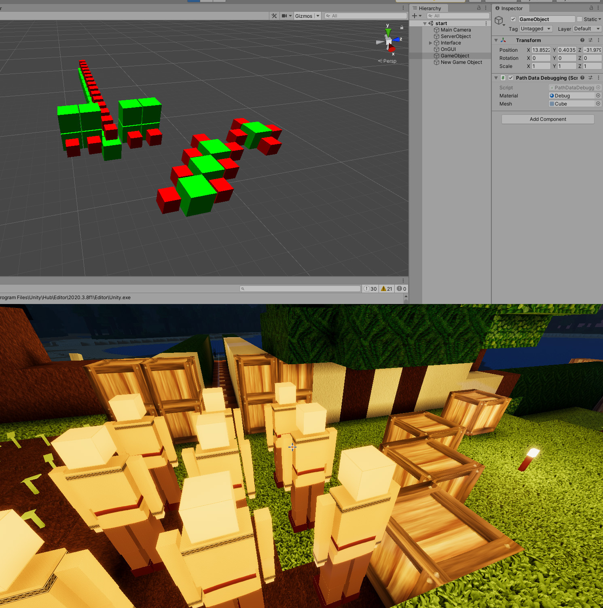Toggle Console warnings filter showing 21
This screenshot has height=608, width=603.
coord(387,289)
